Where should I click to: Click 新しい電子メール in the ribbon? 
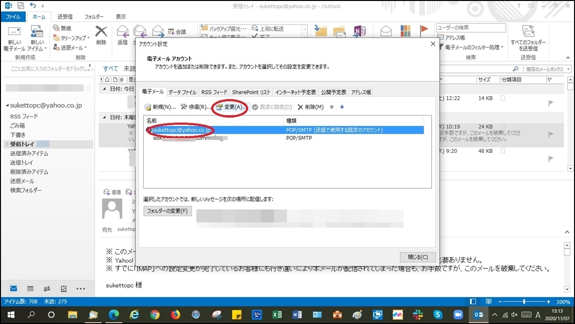point(14,39)
